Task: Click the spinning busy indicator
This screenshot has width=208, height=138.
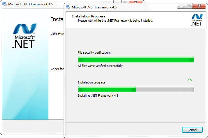Action: point(190,80)
